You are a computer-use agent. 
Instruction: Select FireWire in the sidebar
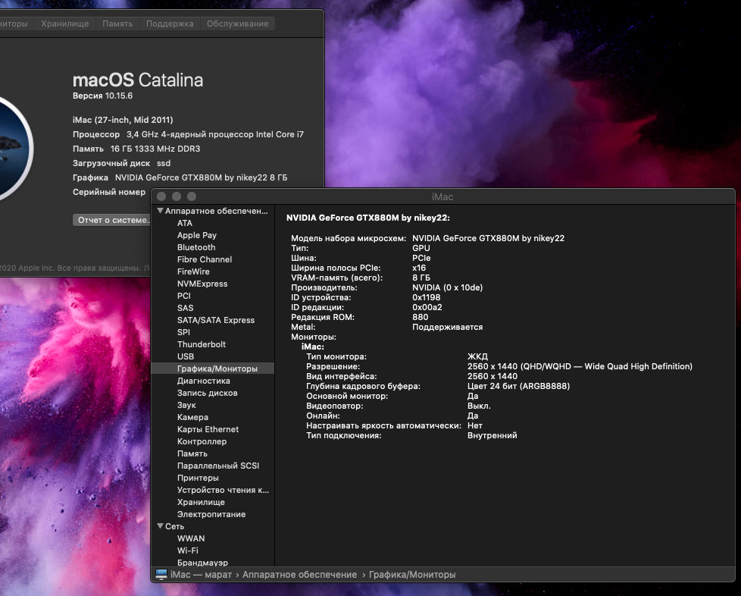[193, 271]
